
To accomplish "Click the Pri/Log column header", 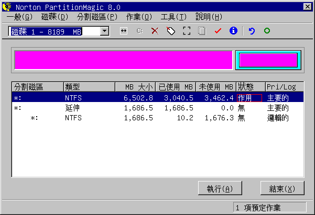I will pyautogui.click(x=285, y=87).
